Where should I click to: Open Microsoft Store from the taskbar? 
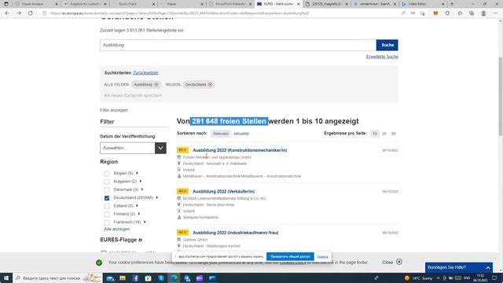pyautogui.click(x=148, y=278)
